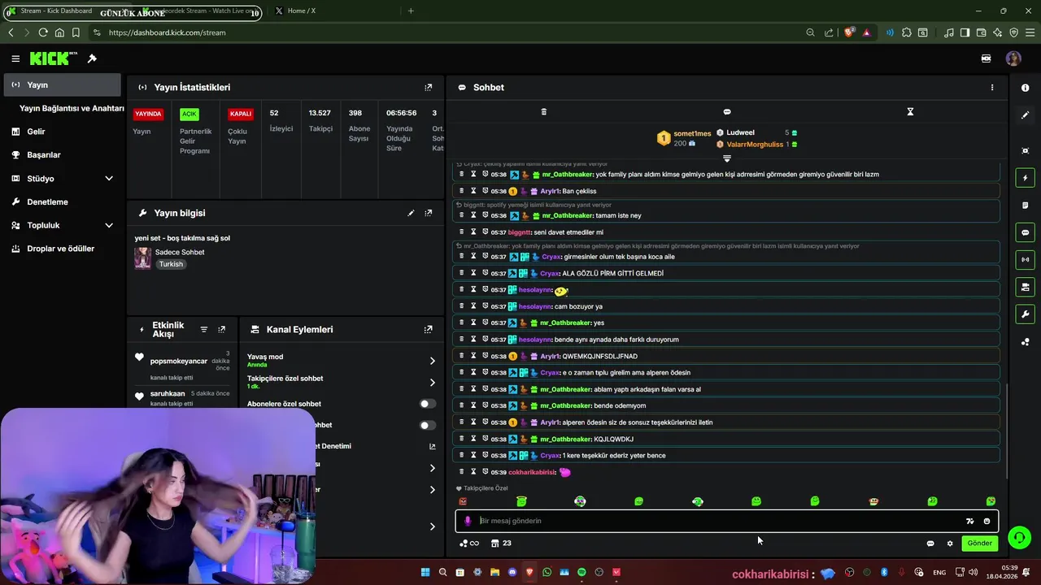The height and width of the screenshot is (585, 1041).
Task: Expand the Stüdyo sidebar section
Action: pos(109,179)
